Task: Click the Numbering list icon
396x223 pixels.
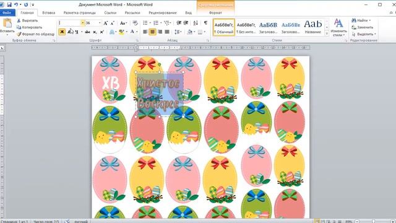Action: 156,23
